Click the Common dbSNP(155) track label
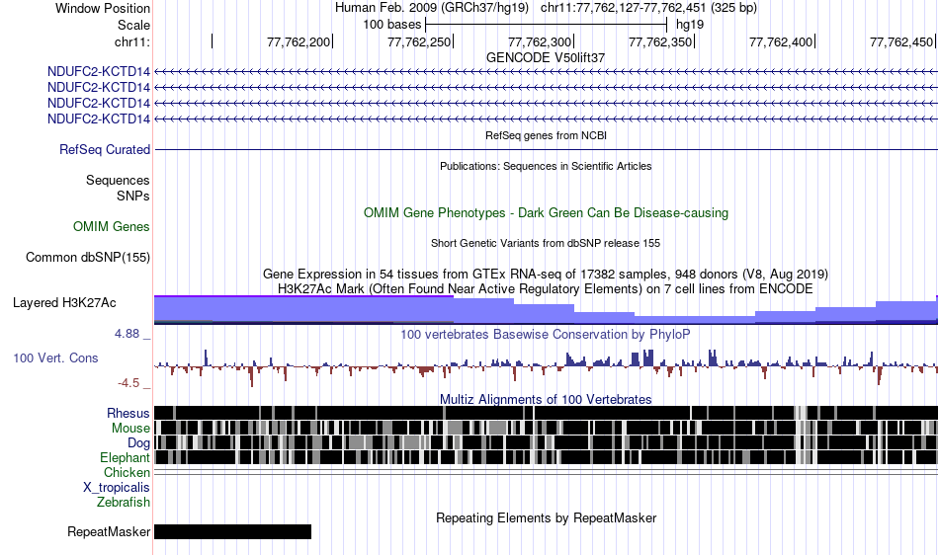This screenshot has width=939, height=555. pyautogui.click(x=88, y=257)
